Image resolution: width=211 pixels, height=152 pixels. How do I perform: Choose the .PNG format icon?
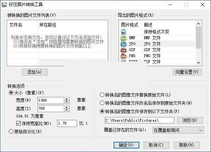click(x=123, y=56)
